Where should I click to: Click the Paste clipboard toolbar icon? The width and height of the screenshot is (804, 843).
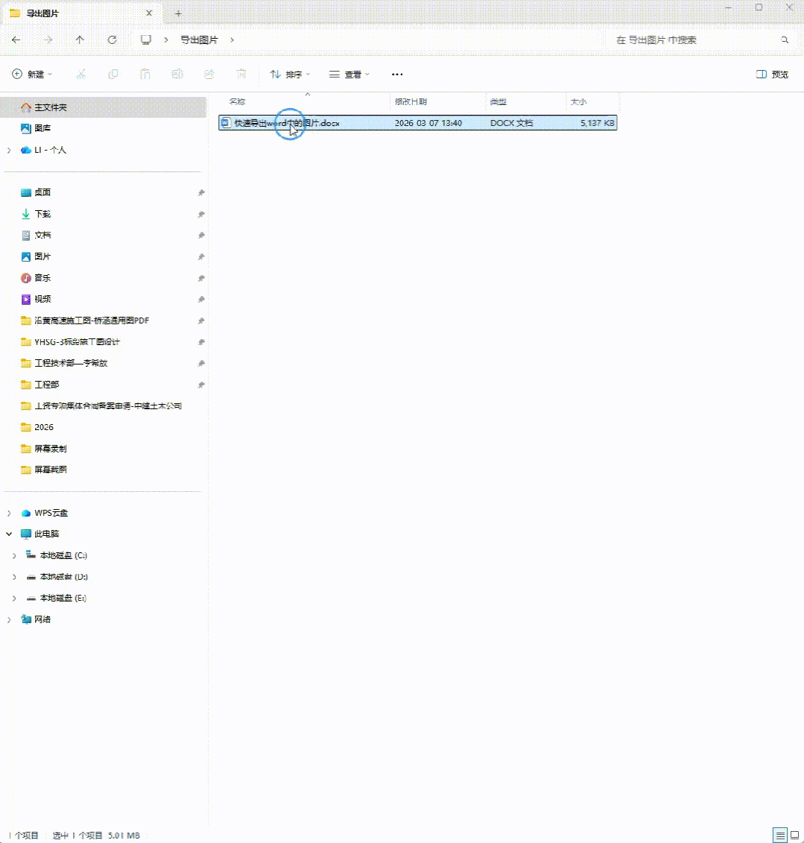[145, 75]
